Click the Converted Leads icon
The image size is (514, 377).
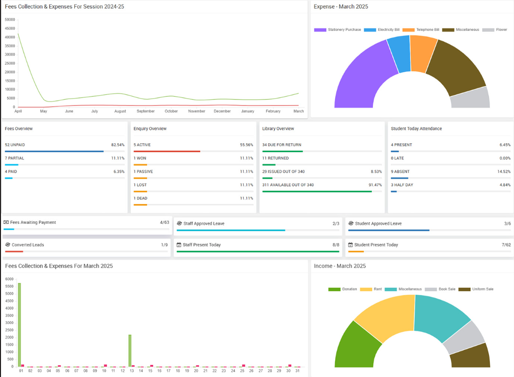tap(8, 244)
